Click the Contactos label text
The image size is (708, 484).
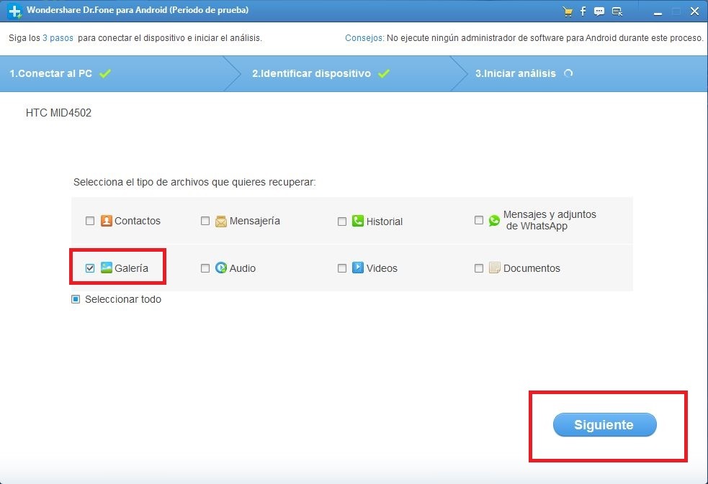[x=138, y=221]
